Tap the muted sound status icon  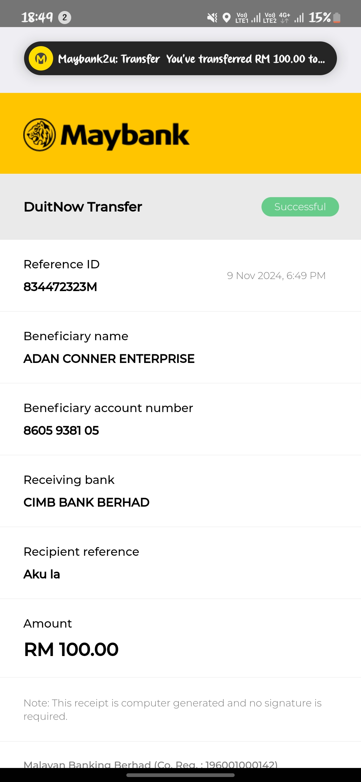click(x=212, y=17)
